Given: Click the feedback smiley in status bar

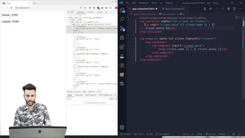Looking at the screenshot, I should 234,134.
